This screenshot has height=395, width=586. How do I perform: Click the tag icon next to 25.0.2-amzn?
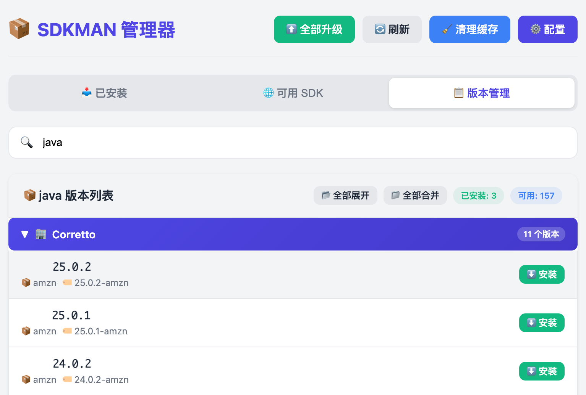tap(67, 283)
